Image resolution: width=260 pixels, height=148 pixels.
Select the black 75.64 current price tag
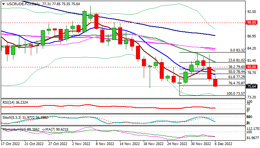pyautogui.click(x=251, y=86)
